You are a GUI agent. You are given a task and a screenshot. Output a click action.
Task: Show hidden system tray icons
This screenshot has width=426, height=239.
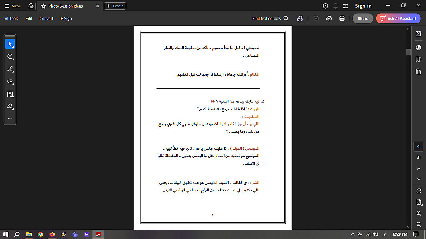(353, 234)
